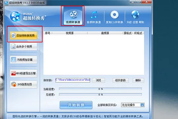Click the 总进度 progress bar

[100, 95]
